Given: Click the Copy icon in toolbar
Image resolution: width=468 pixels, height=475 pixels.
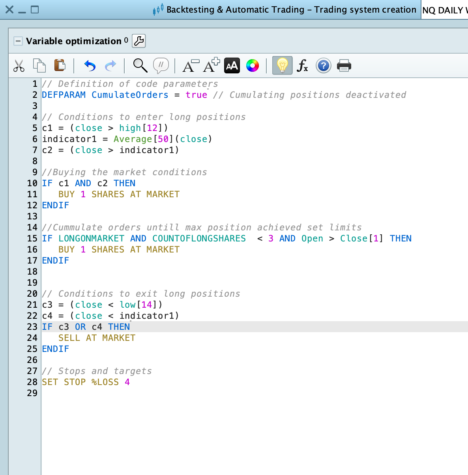Looking at the screenshot, I should click(x=39, y=65).
